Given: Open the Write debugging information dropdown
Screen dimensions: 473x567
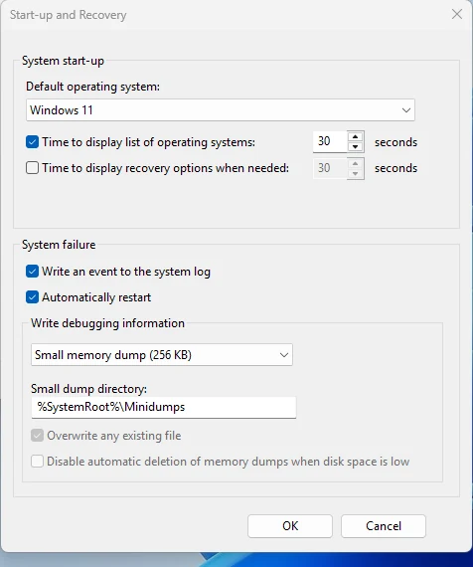Looking at the screenshot, I should point(162,355).
